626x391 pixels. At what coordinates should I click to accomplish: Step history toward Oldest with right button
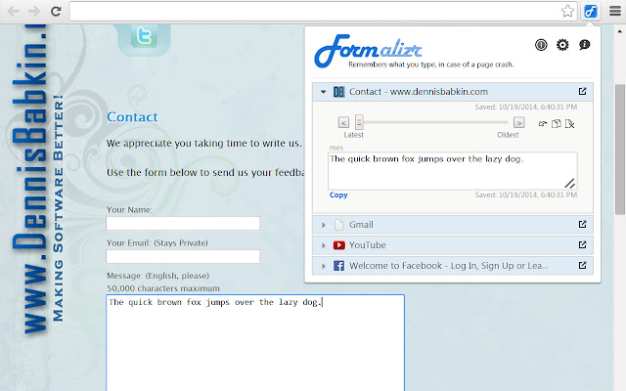tap(519, 122)
